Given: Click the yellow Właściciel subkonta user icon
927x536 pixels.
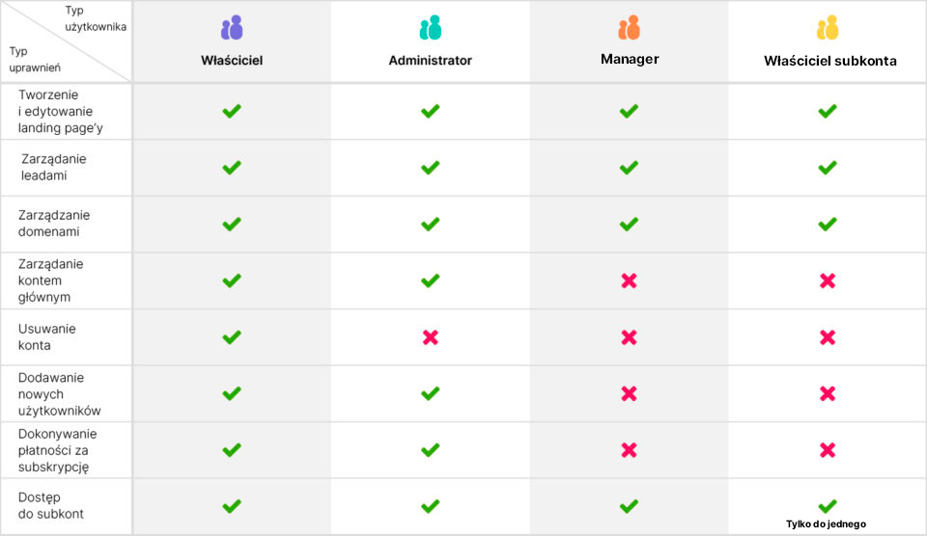Looking at the screenshot, I should [x=828, y=28].
